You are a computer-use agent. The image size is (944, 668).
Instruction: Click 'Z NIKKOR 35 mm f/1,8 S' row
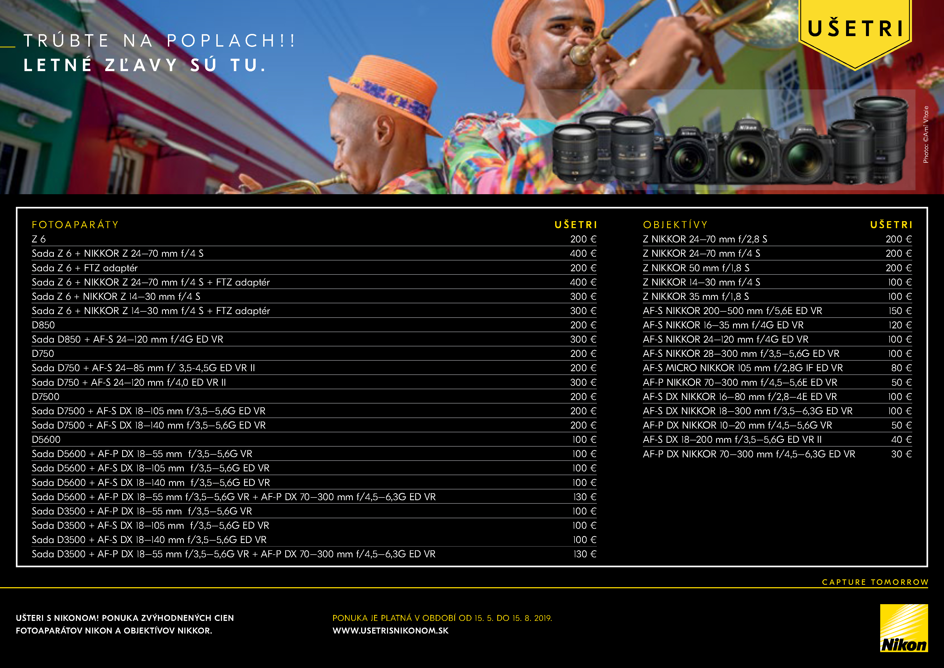click(x=777, y=296)
